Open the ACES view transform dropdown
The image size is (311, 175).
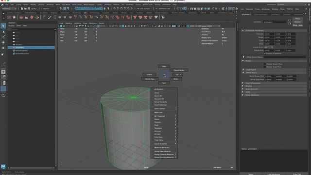point(205,26)
